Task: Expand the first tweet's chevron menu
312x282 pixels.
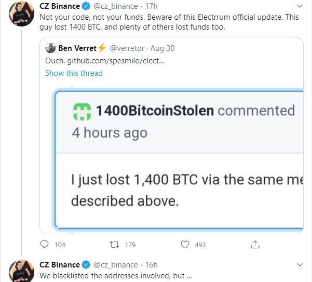Action: [x=300, y=6]
